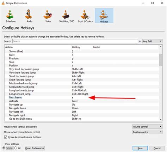Select Short backwards jump row
Screen dimensions: 167x152
click(x=82, y=76)
